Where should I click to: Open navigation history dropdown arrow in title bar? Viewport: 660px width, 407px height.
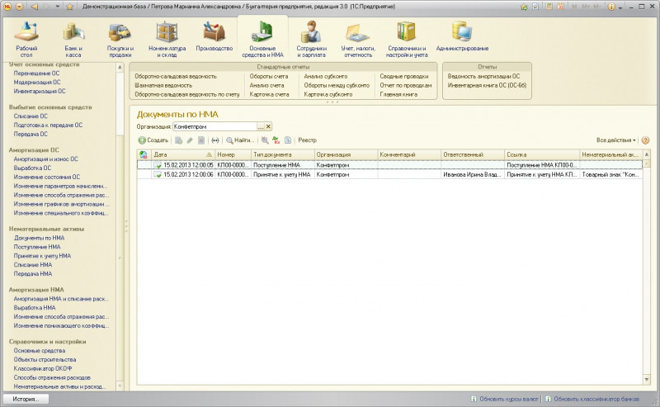(x=58, y=7)
